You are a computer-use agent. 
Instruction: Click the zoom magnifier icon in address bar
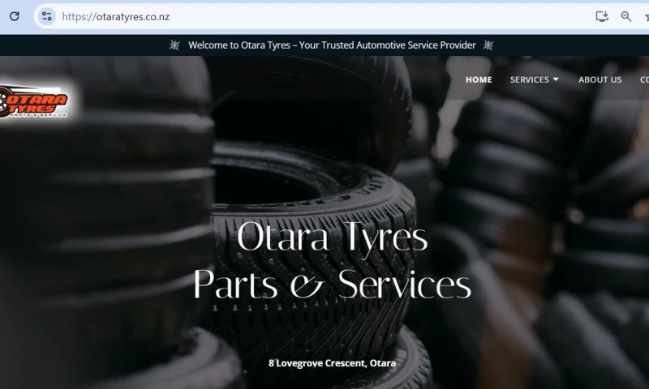point(626,16)
